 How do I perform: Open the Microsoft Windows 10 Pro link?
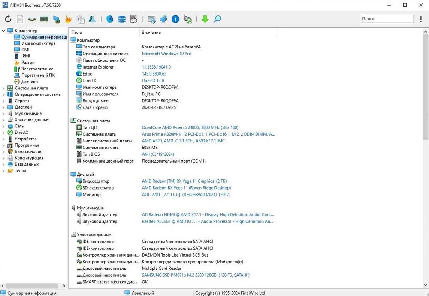pyautogui.click(x=166, y=54)
